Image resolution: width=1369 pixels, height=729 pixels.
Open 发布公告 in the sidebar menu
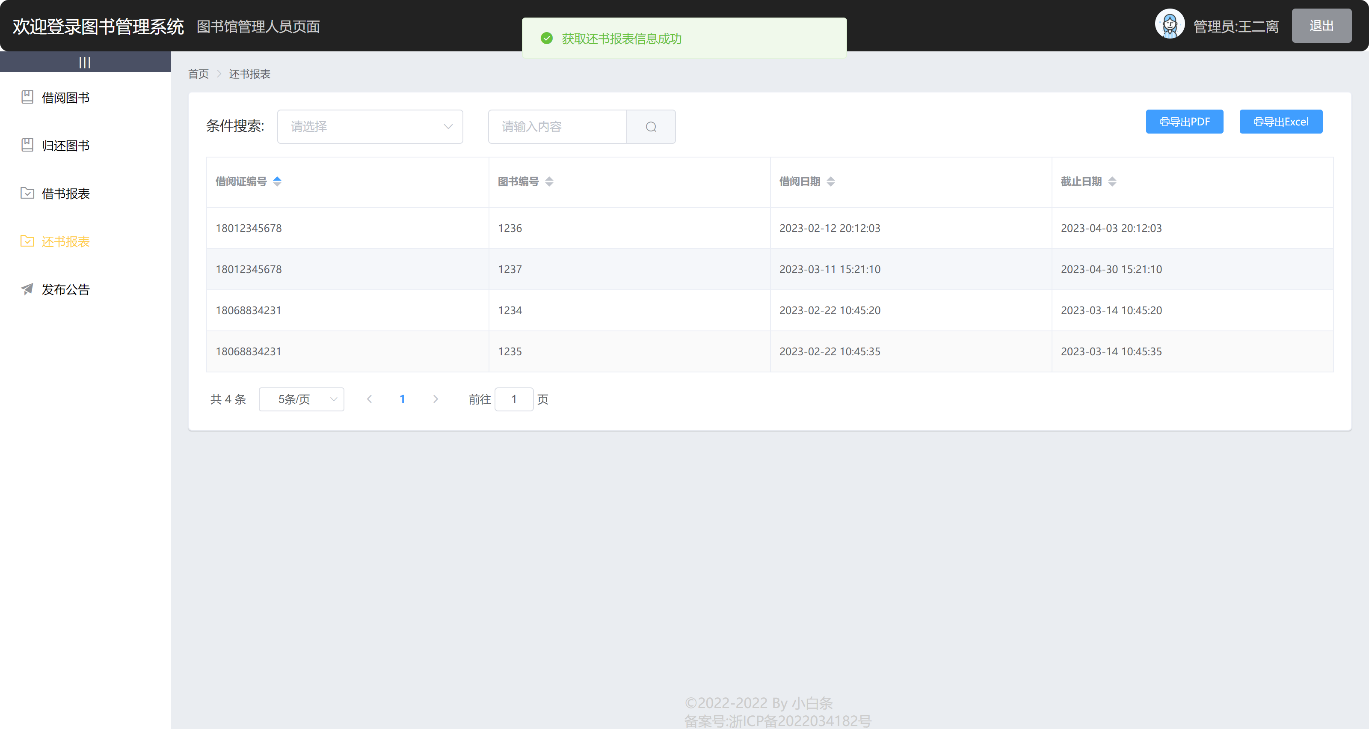coord(66,289)
